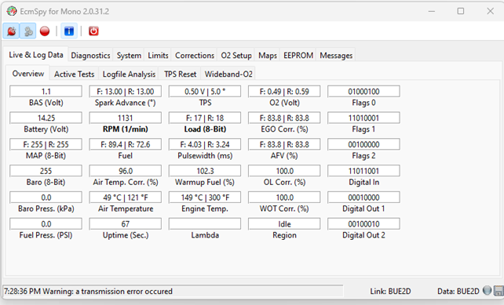Select the Overview sub-tab
This screenshot has height=305, width=504.
point(28,74)
